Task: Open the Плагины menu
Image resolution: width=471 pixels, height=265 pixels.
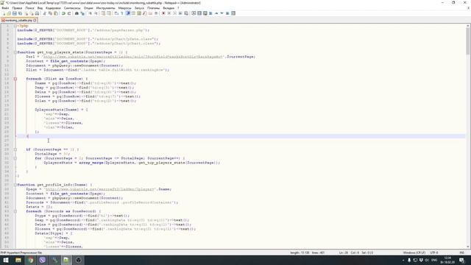Action: (154, 8)
